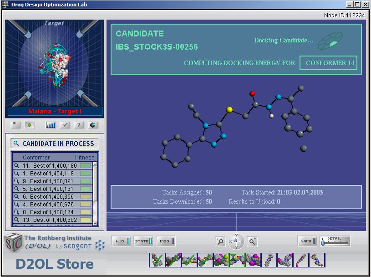Select the green-highlighted candidate thumbnail
The image size is (371, 277).
(x=237, y=260)
